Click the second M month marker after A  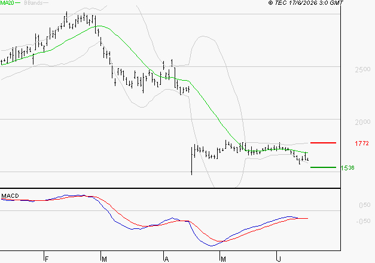[x=223, y=259]
